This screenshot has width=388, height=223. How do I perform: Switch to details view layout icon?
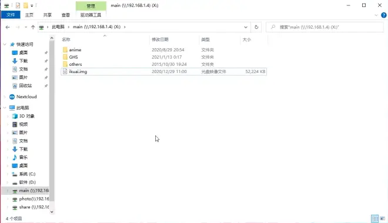point(374,218)
